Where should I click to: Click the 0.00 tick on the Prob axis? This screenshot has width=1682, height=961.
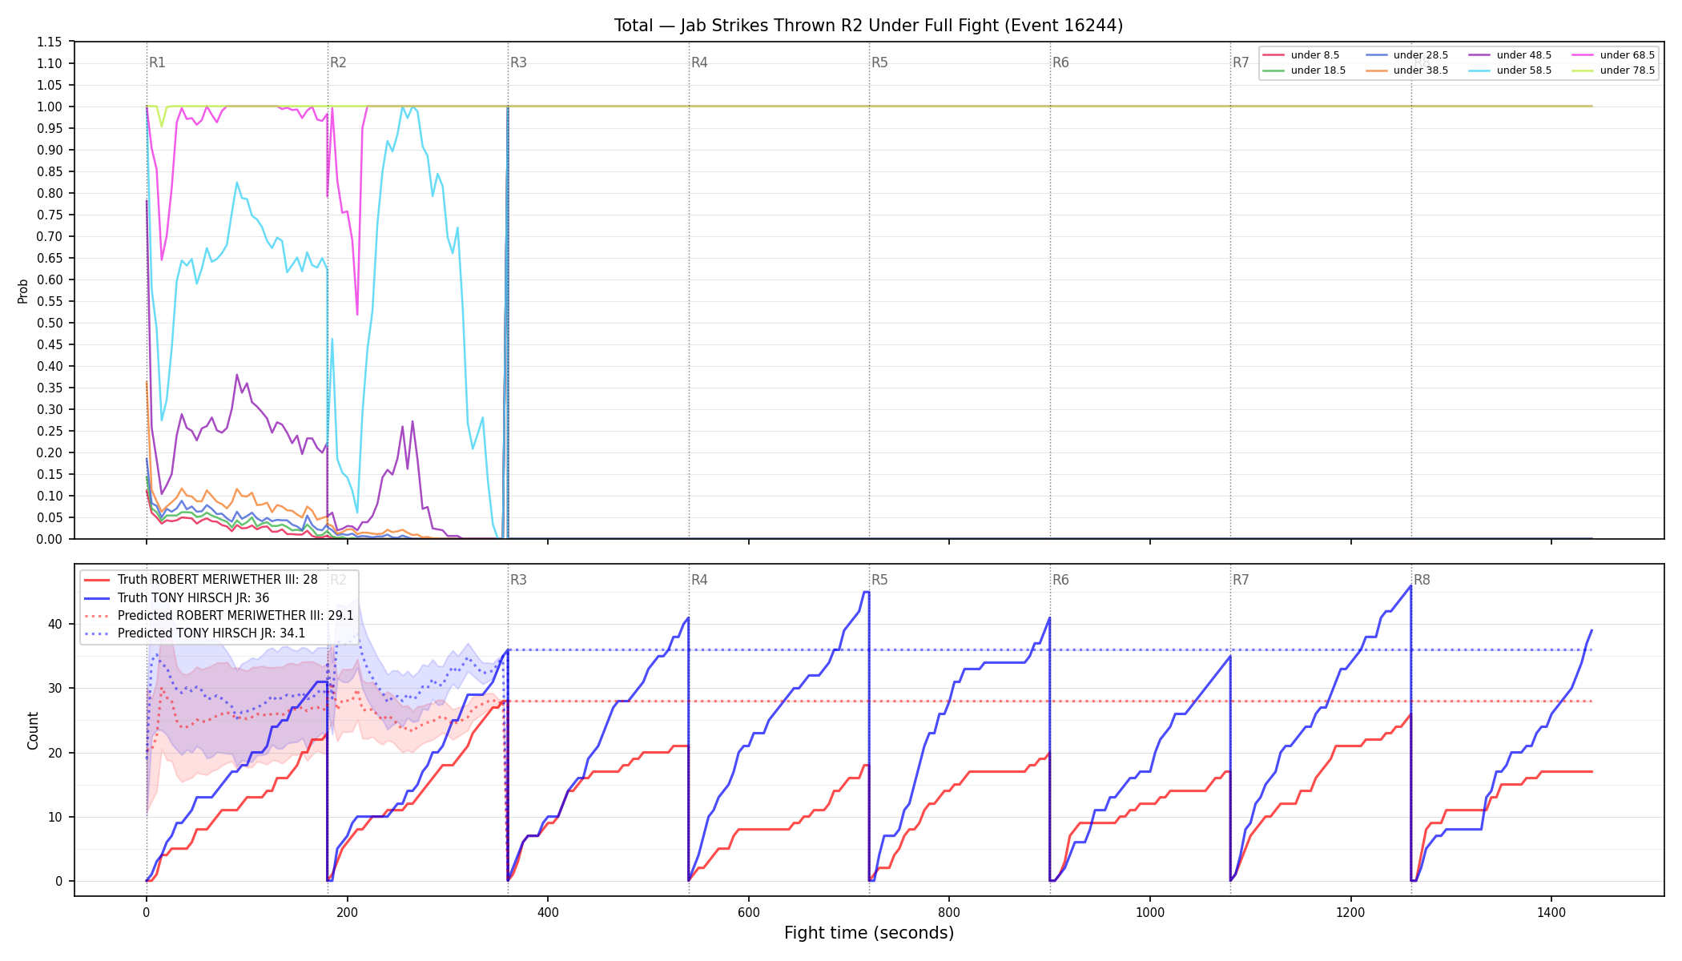[50, 539]
